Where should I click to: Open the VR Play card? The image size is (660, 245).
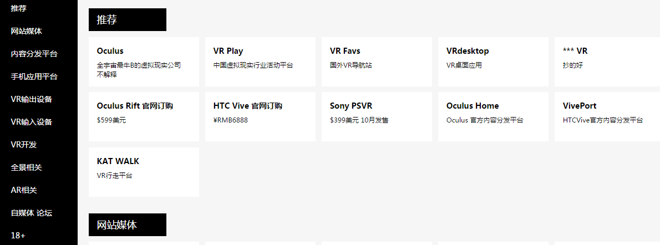pyautogui.click(x=260, y=62)
